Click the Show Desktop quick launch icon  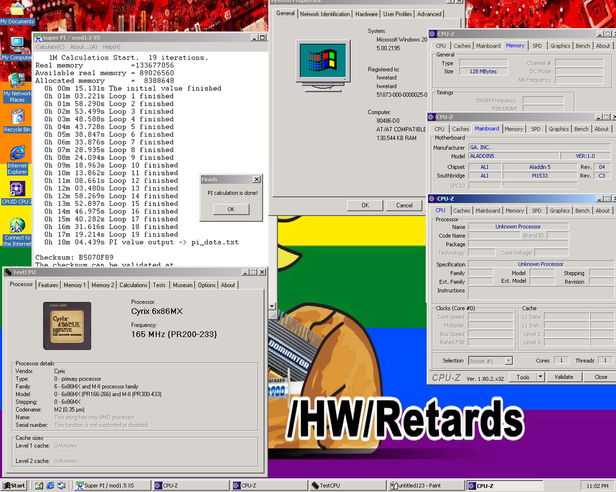(39, 486)
